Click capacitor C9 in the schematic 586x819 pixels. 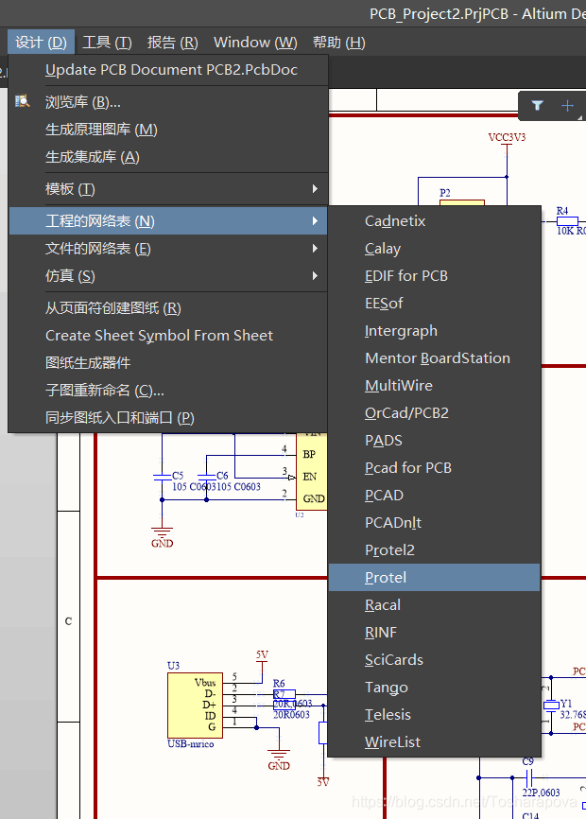[x=528, y=777]
